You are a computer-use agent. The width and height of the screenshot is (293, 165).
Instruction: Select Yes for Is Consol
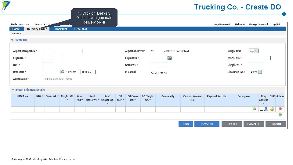click(153, 72)
